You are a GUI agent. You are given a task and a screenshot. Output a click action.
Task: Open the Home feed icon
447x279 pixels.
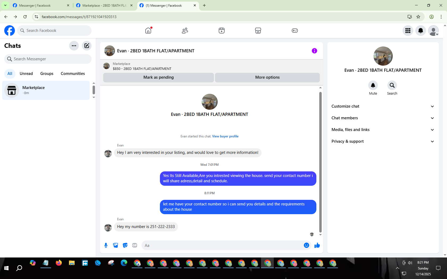[148, 31]
